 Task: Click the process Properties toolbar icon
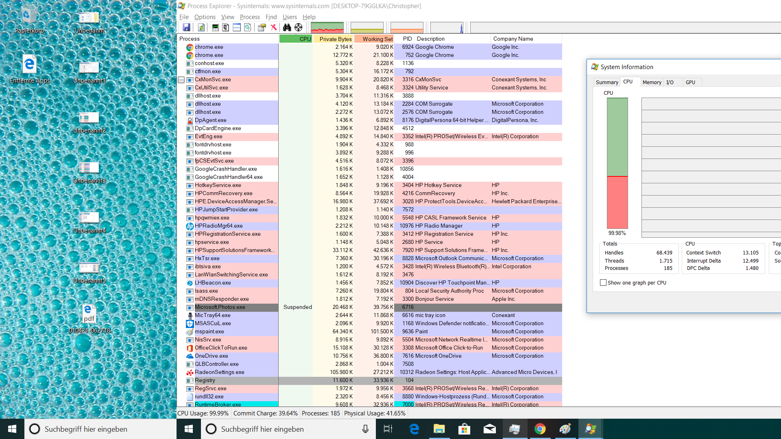pyautogui.click(x=262, y=27)
